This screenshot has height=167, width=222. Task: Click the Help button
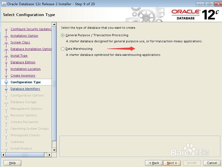(13, 163)
